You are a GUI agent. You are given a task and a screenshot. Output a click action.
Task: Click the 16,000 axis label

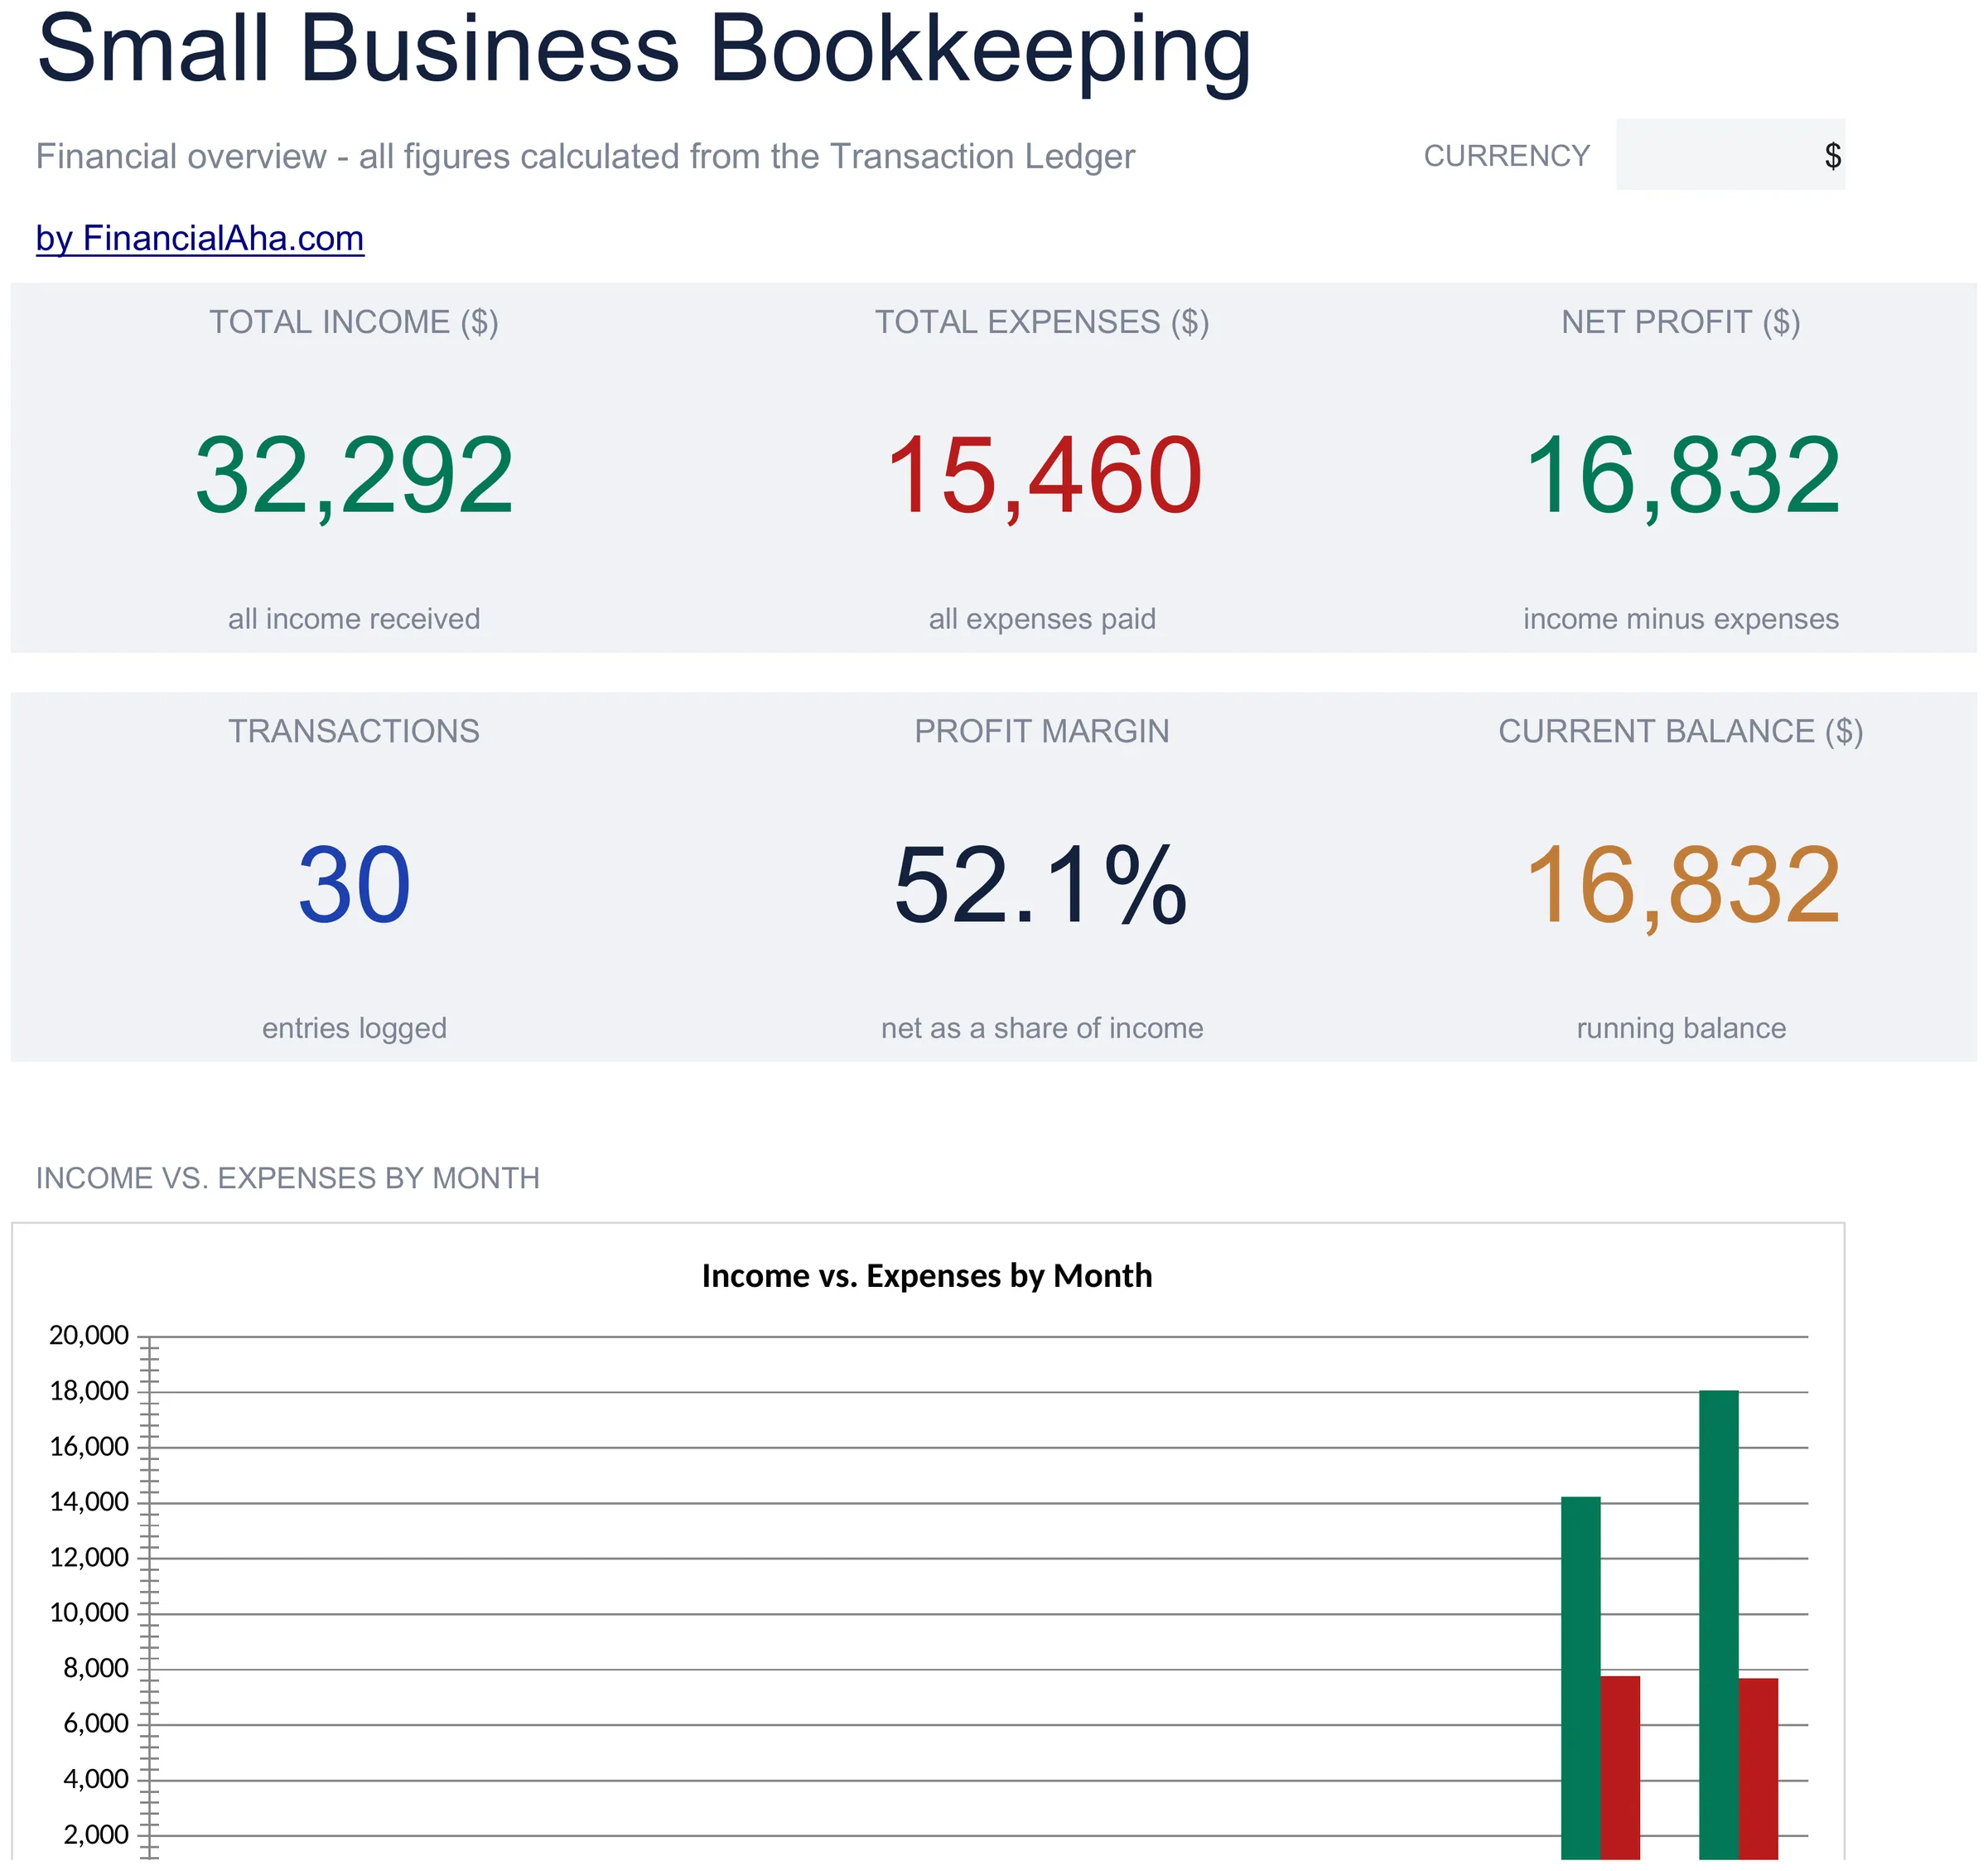click(89, 1447)
